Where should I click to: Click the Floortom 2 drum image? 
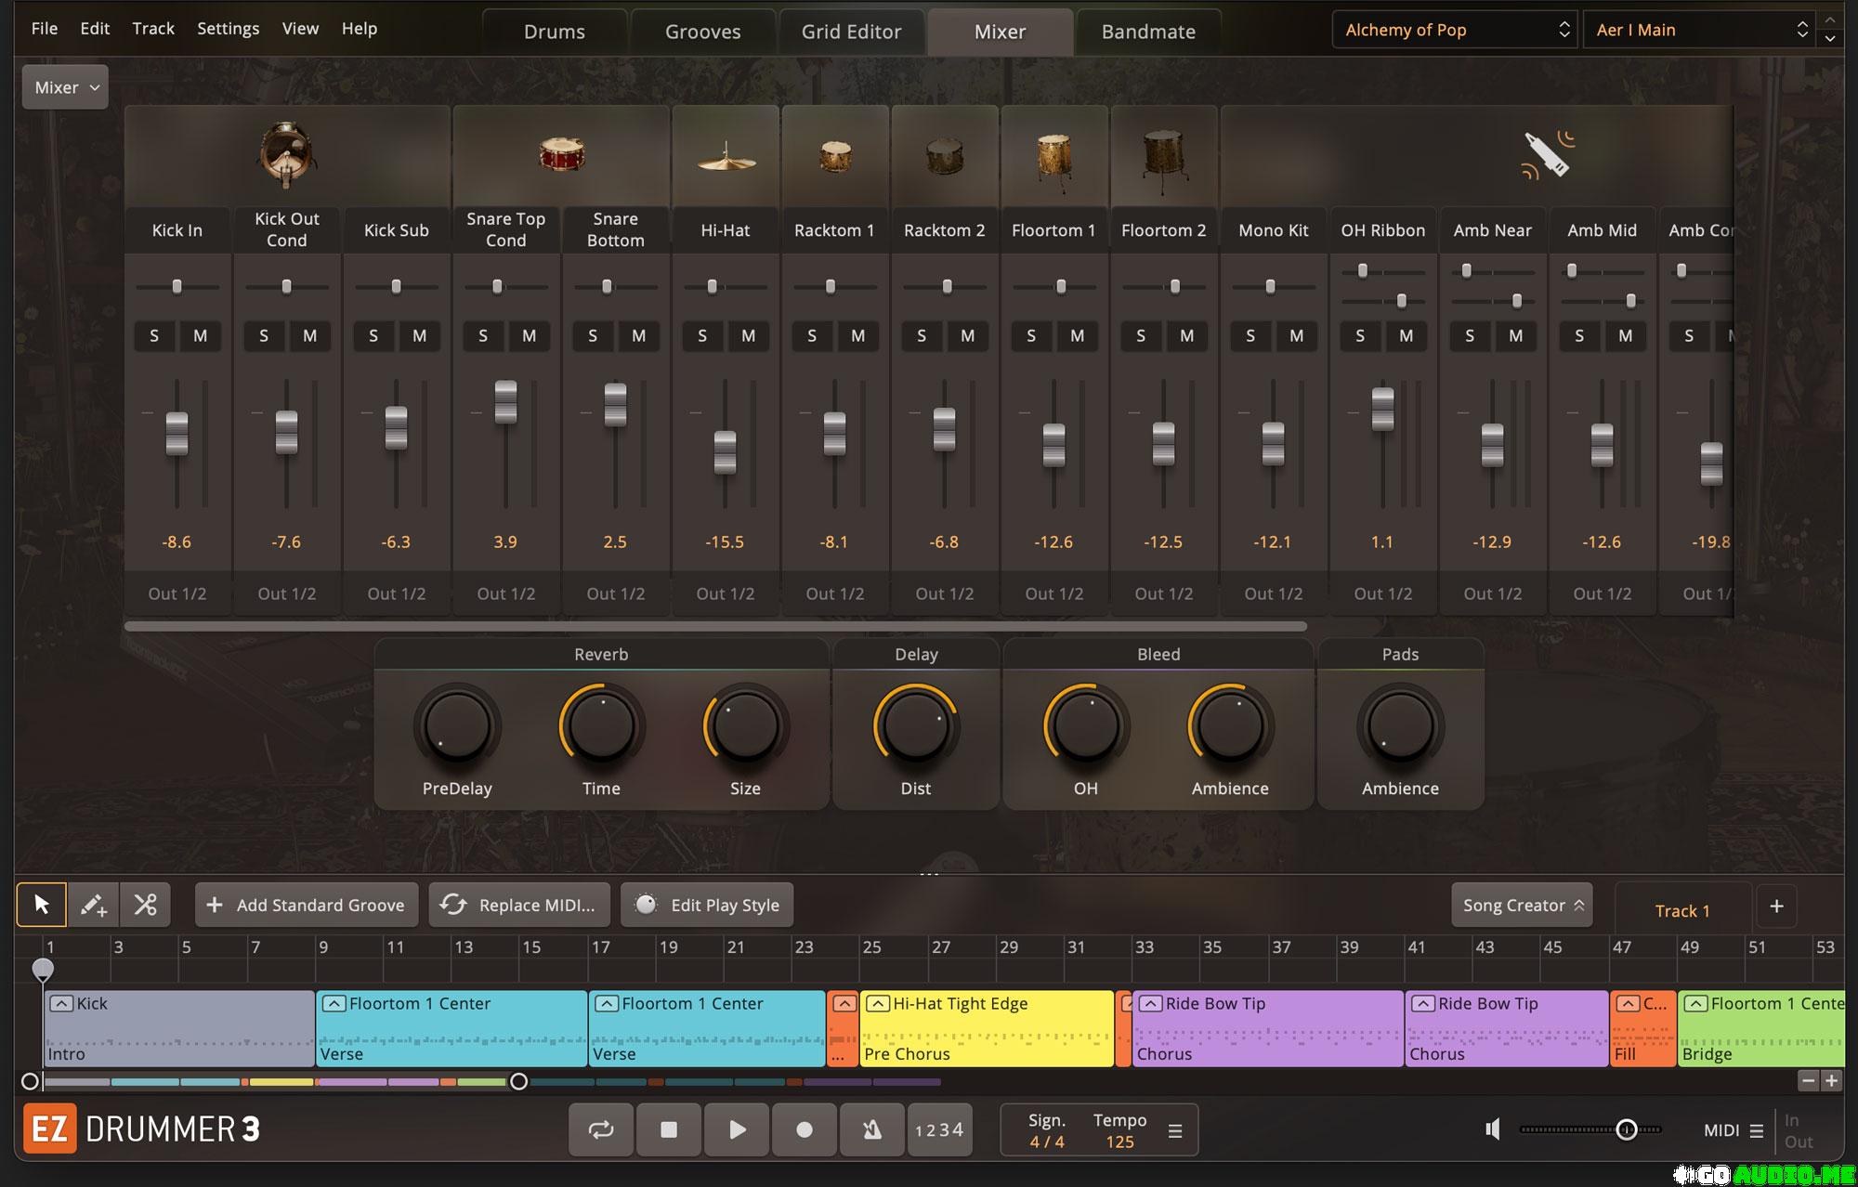(1164, 161)
